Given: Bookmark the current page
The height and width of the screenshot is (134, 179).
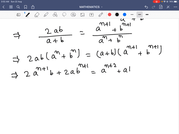Looking at the screenshot, I should 25,7.
